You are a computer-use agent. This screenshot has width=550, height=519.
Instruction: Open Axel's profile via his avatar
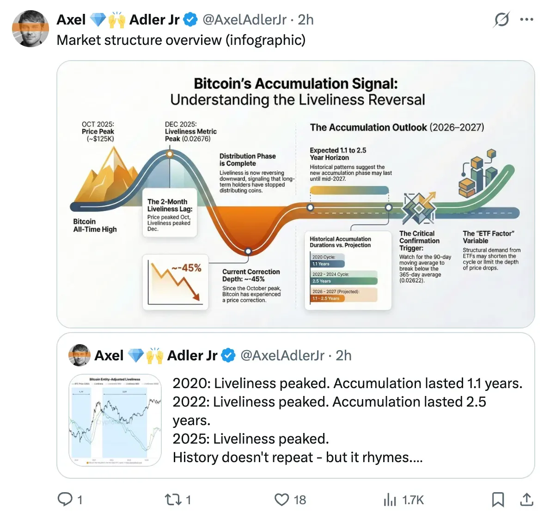(30, 29)
